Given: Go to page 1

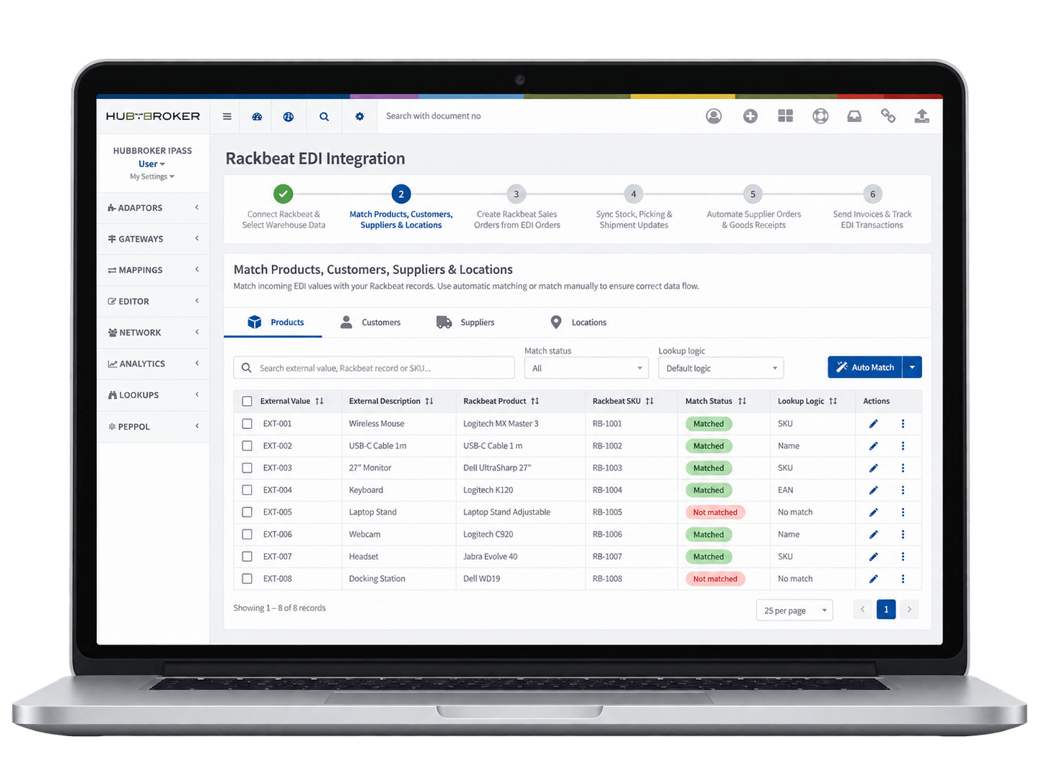Looking at the screenshot, I should pos(886,610).
